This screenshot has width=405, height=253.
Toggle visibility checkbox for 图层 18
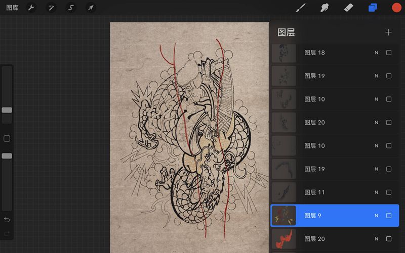(389, 53)
